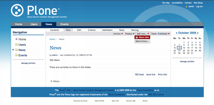Select day 14 in the calendar

tap(179, 48)
